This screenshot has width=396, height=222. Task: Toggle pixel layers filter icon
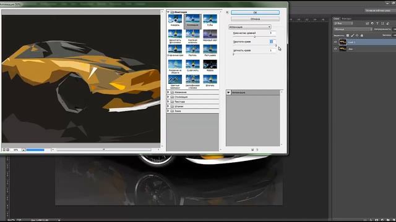(367, 23)
